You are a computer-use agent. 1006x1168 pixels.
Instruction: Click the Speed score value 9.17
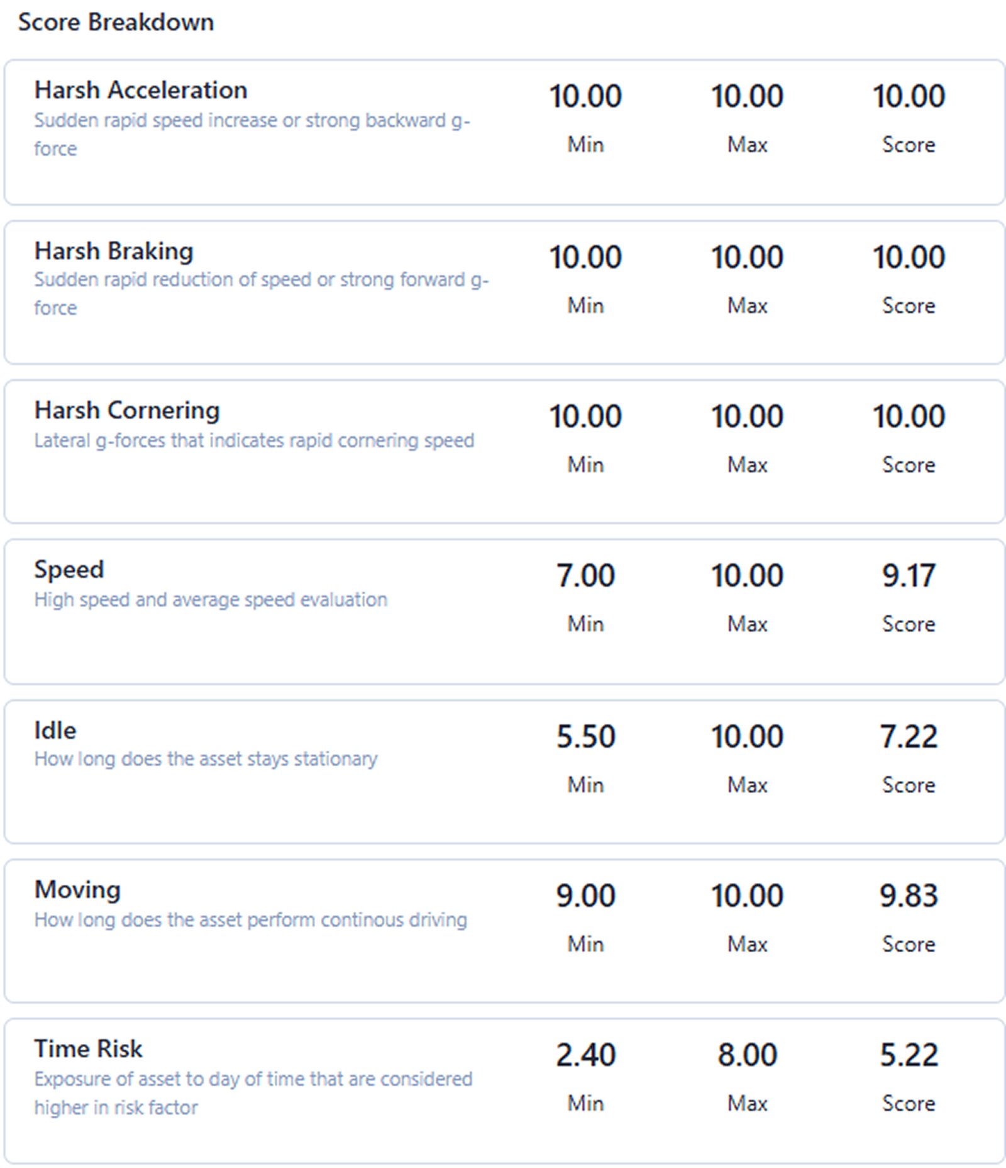point(909,576)
